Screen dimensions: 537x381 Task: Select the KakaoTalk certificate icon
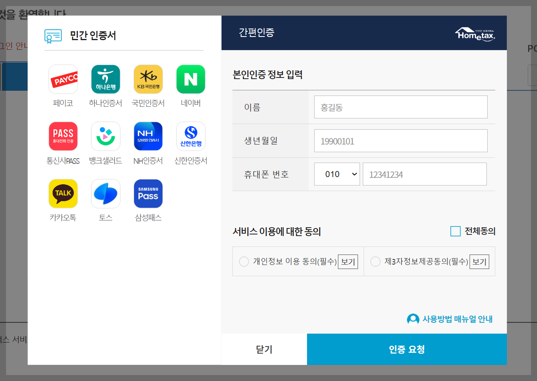[x=63, y=194]
